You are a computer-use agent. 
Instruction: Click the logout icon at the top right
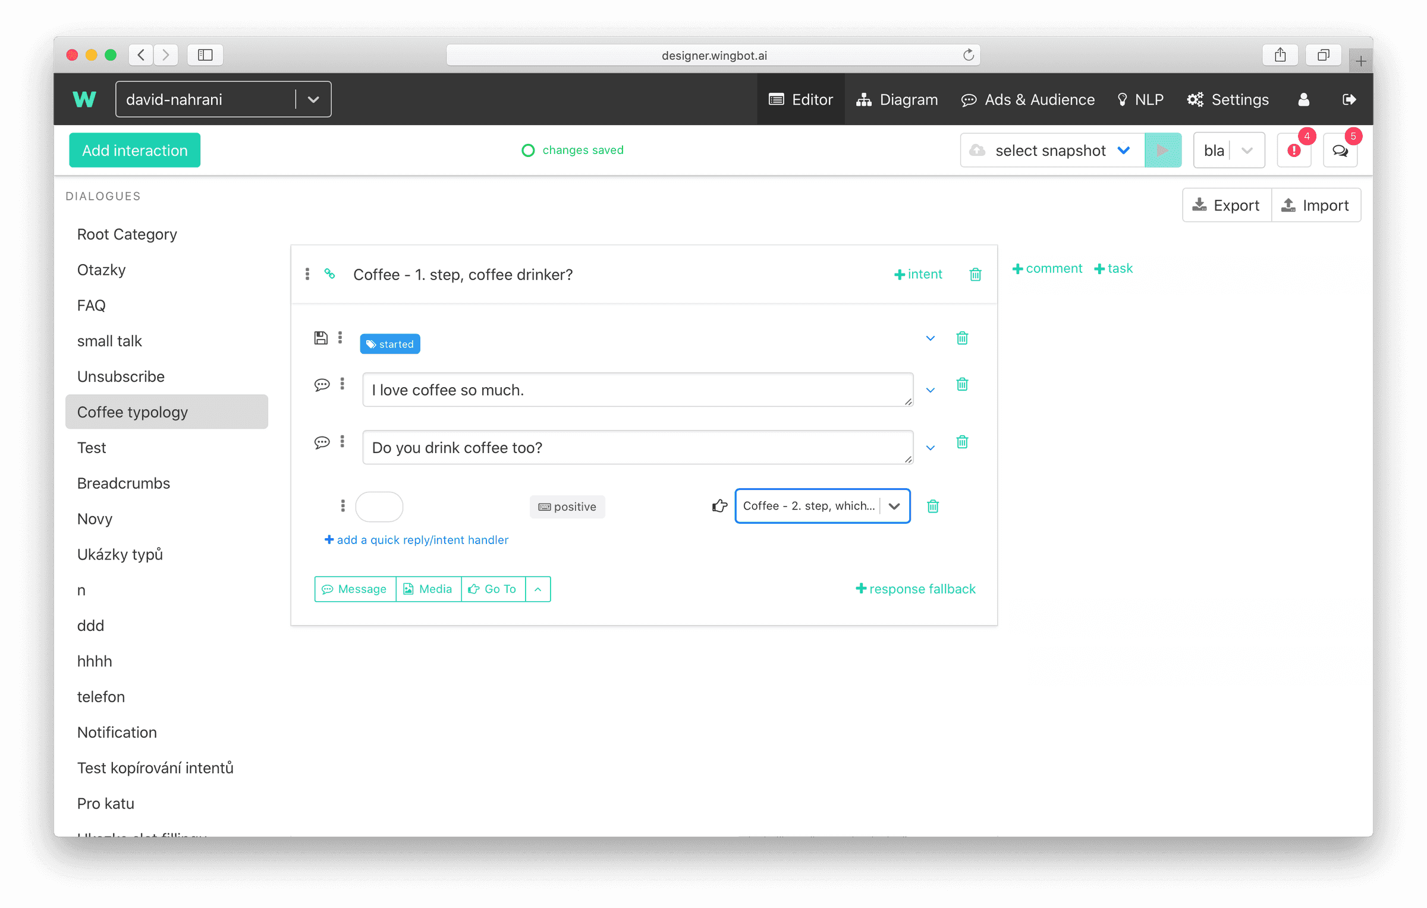pos(1349,99)
